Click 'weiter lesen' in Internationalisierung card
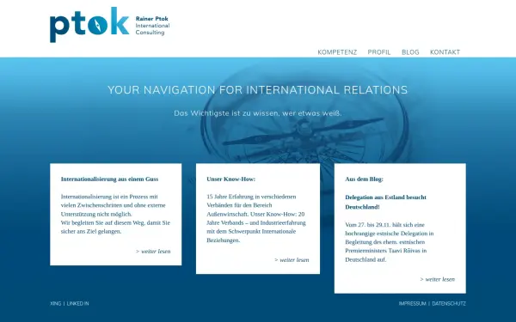 tap(153, 252)
